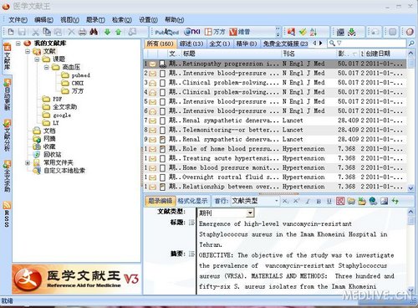Screen dimensions: 418x308
Task: Click the binoculars find icon
Action: click(x=94, y=32)
